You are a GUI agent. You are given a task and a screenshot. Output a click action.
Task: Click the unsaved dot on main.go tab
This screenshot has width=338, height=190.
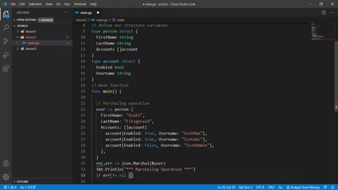coord(98,13)
